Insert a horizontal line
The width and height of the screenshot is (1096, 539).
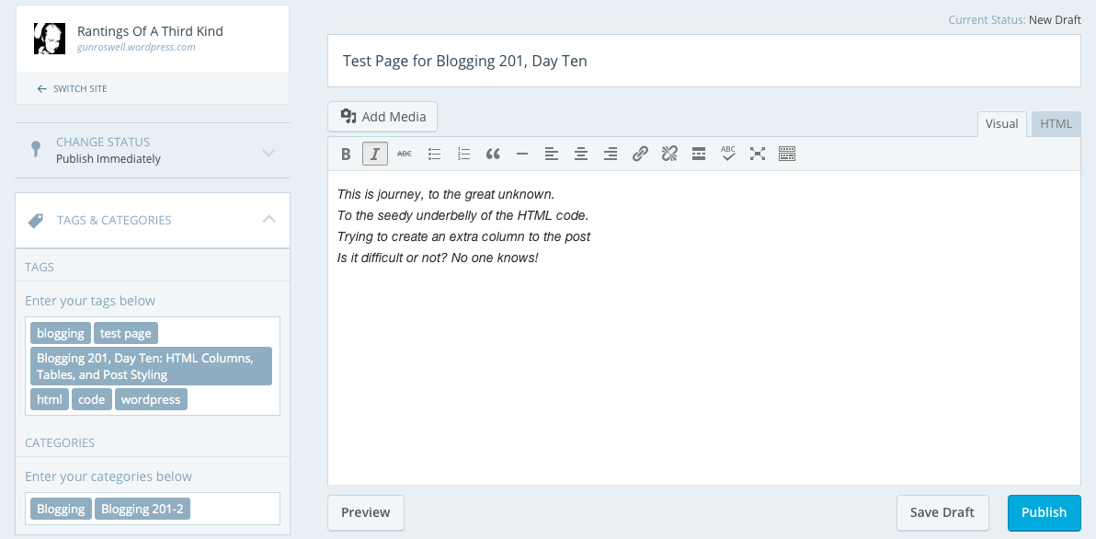[x=522, y=155]
